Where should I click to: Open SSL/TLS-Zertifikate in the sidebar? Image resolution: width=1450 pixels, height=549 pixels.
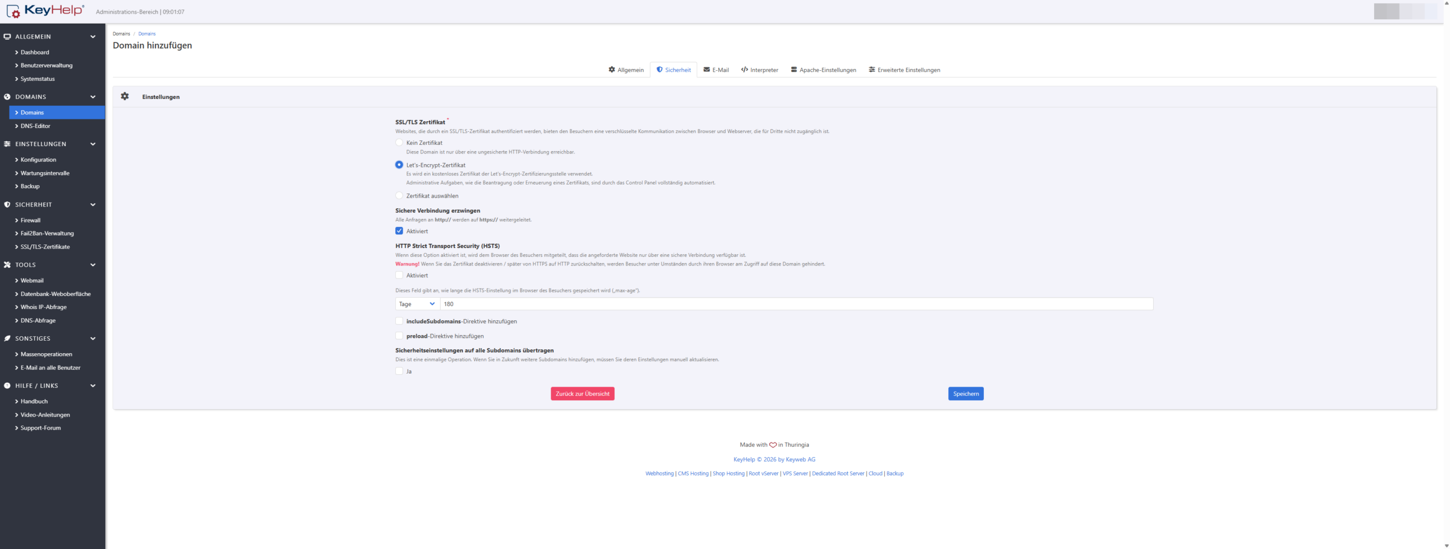45,247
